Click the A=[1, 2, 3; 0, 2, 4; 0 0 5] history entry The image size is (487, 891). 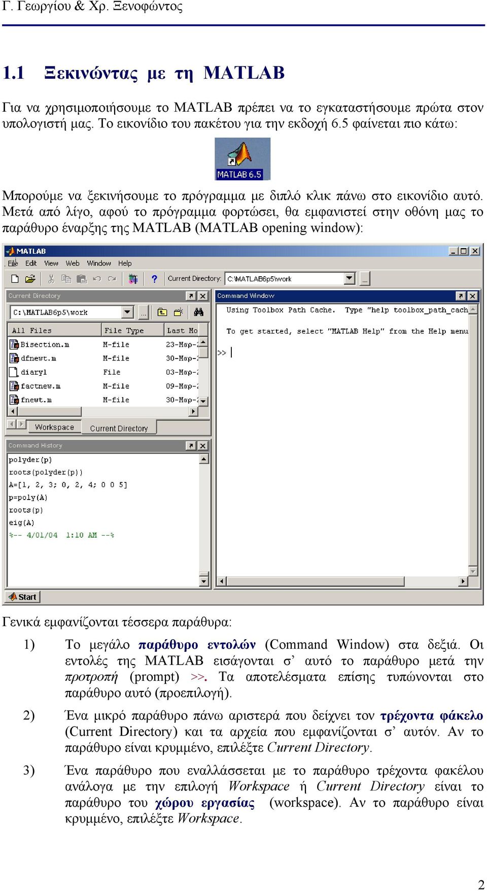(68, 485)
